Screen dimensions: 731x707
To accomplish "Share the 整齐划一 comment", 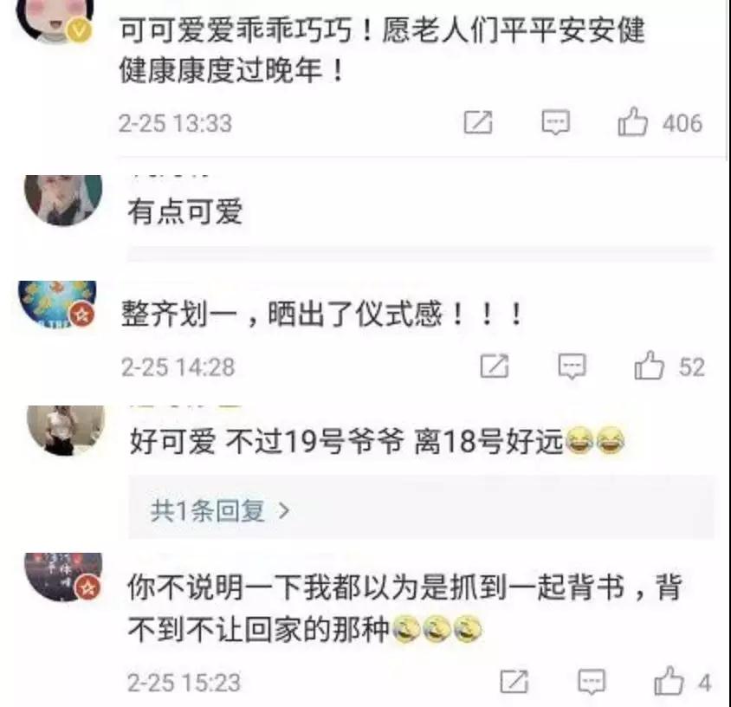I will (495, 366).
